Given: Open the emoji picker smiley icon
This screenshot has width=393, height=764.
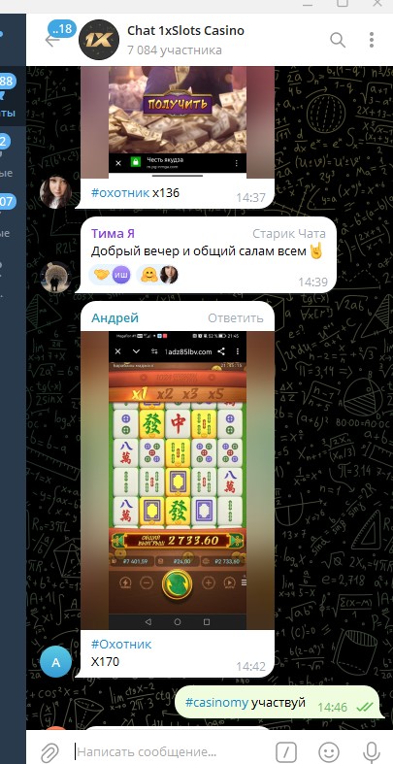Looking at the screenshot, I should 329,751.
